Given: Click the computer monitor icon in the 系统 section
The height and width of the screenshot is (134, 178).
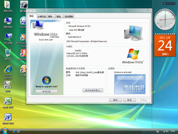Looking at the screenshot, I should [133, 33].
